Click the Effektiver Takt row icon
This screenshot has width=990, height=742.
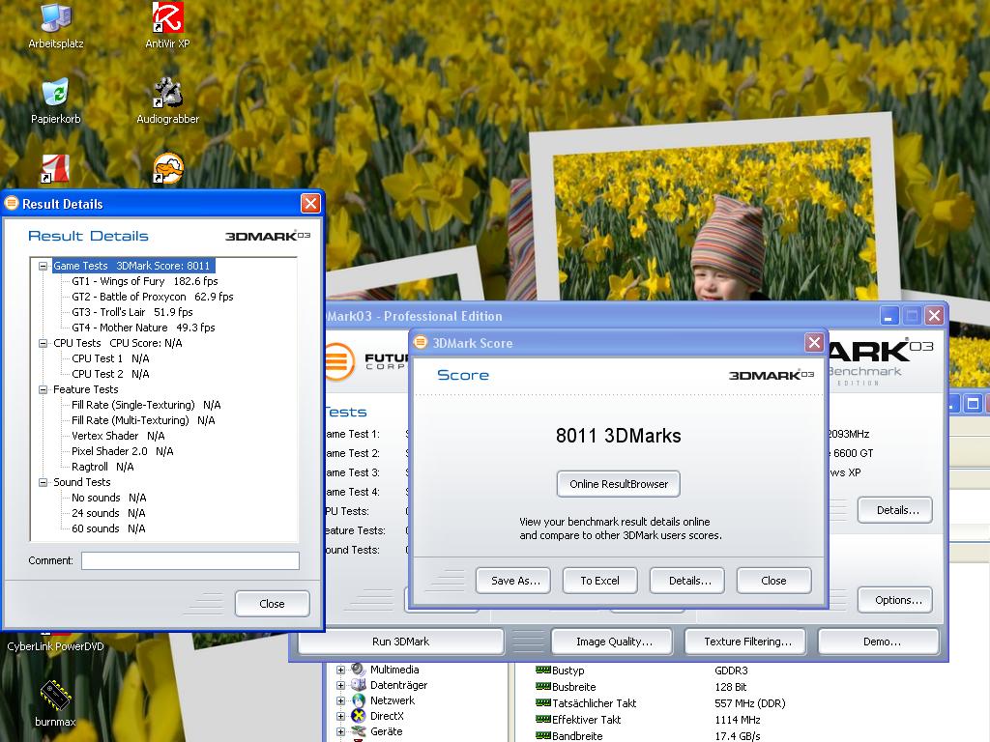coord(543,719)
